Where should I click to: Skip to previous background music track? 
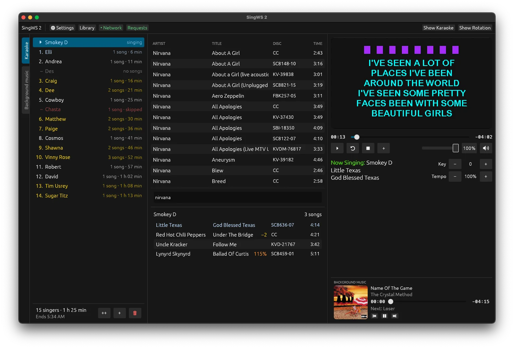point(374,316)
